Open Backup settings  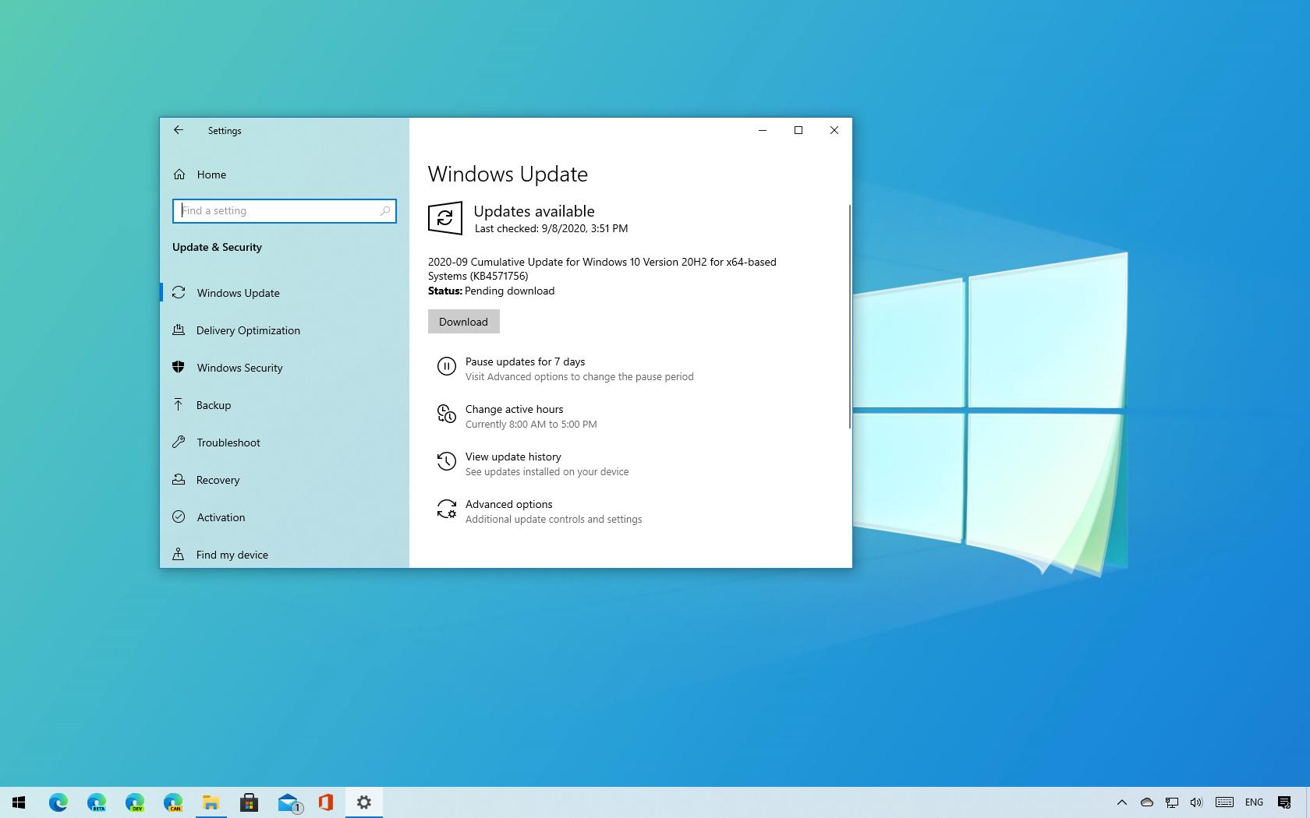click(x=214, y=405)
